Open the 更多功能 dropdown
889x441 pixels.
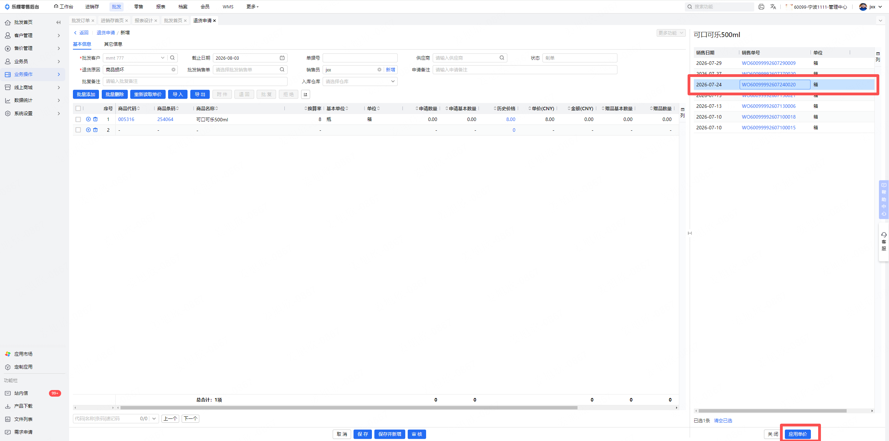click(671, 33)
